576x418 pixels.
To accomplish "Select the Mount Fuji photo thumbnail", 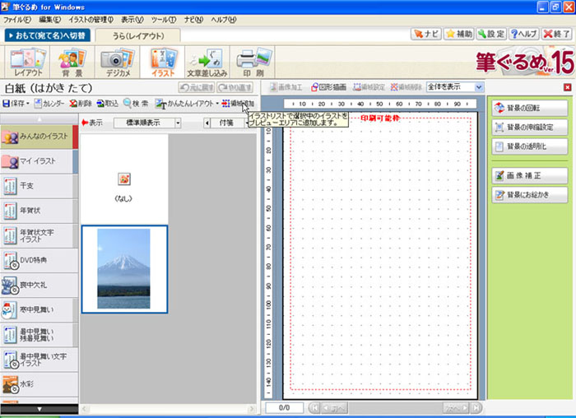I will click(x=124, y=268).
